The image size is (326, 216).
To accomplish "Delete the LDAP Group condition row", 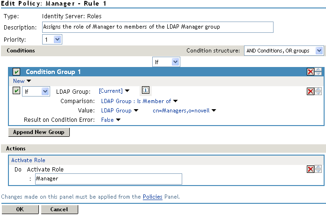I will [310, 91].
